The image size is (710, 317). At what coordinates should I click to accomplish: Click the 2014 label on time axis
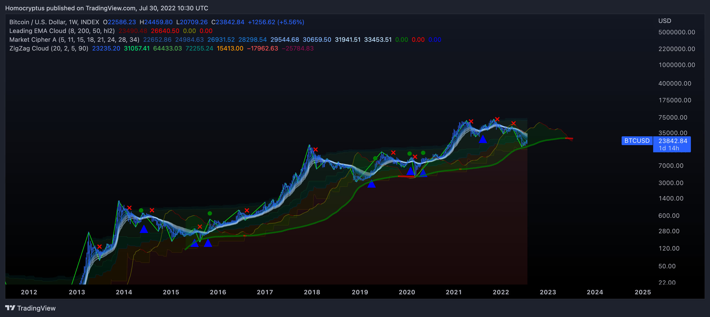[124, 292]
